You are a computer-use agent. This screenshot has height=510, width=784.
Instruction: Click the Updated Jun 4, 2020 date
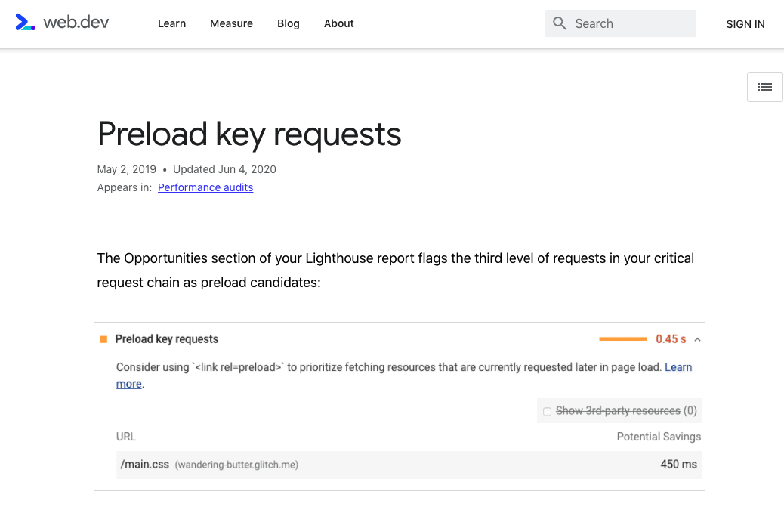224,169
